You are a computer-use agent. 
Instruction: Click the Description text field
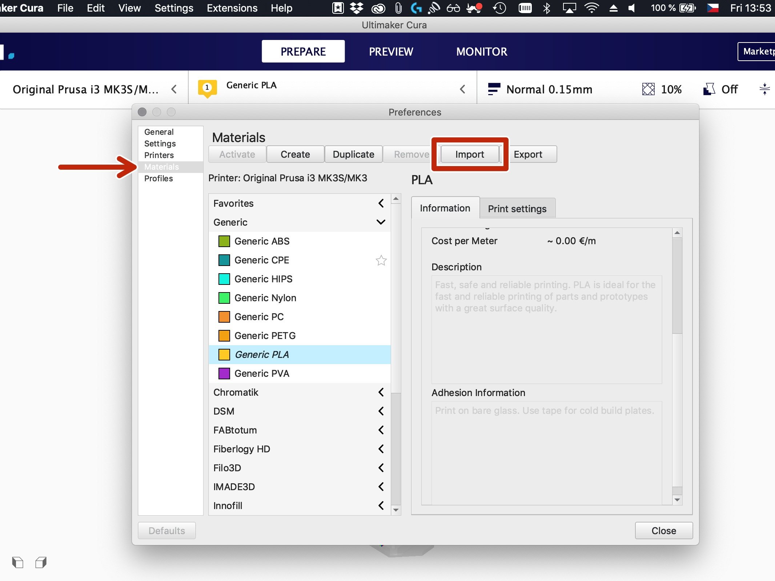(x=546, y=329)
